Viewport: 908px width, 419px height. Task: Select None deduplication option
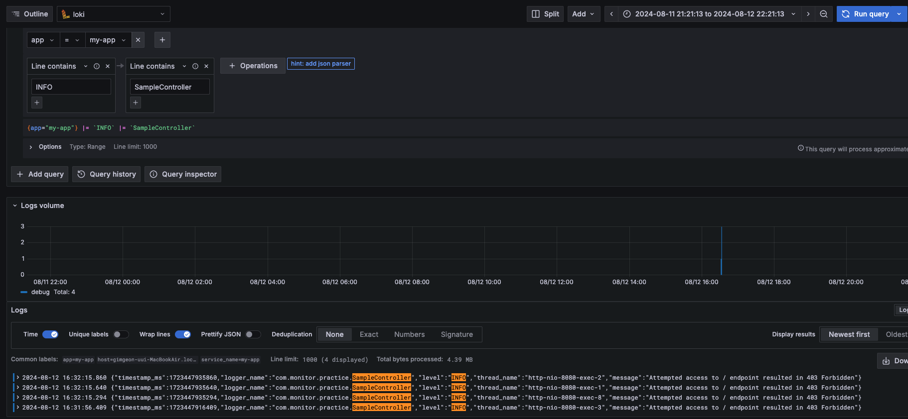(x=335, y=334)
